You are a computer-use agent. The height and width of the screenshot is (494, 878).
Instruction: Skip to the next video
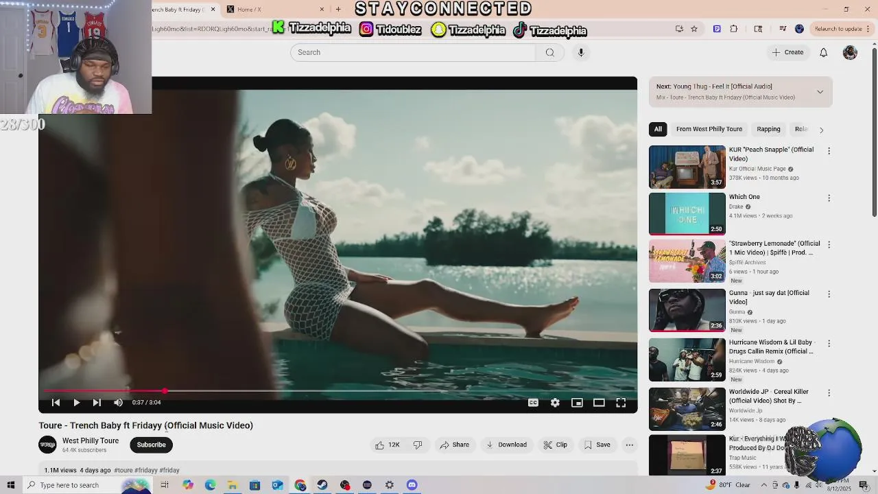tap(97, 403)
